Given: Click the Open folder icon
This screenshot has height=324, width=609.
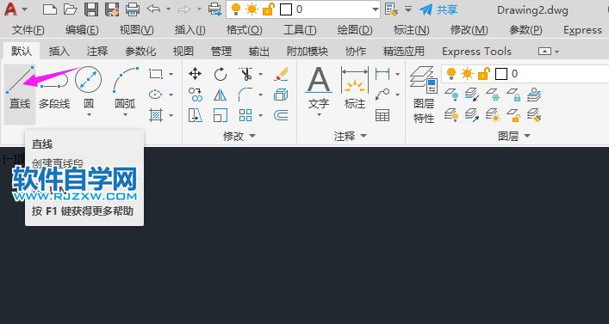Looking at the screenshot, I should pyautogui.click(x=71, y=9).
